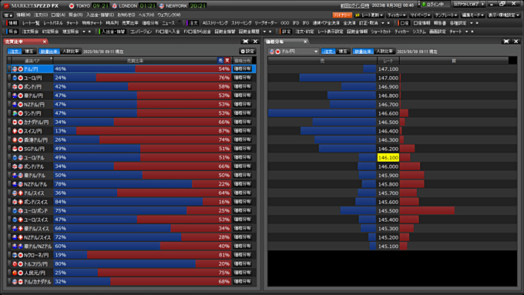This screenshot has height=295, width=524.
Task: Click the 145.500 red buy volume bar
Action: [427, 210]
